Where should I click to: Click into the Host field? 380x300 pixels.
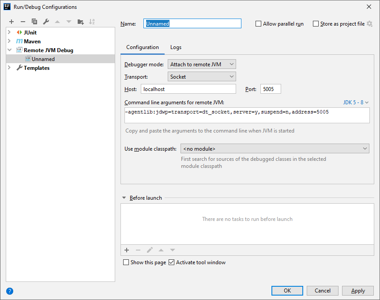188,89
